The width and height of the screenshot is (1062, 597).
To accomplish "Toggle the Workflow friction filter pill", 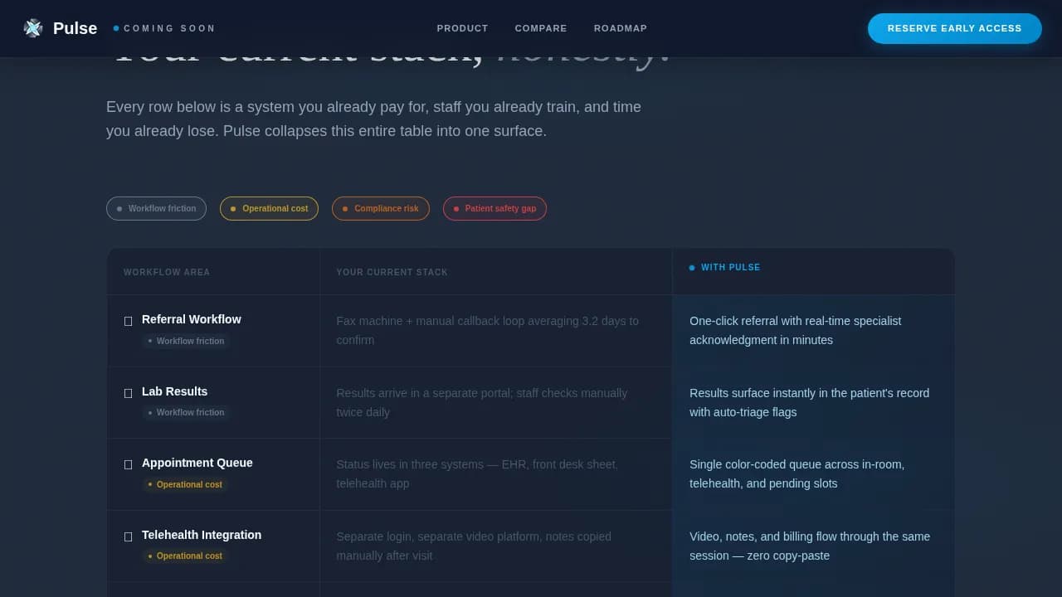I will 156,208.
